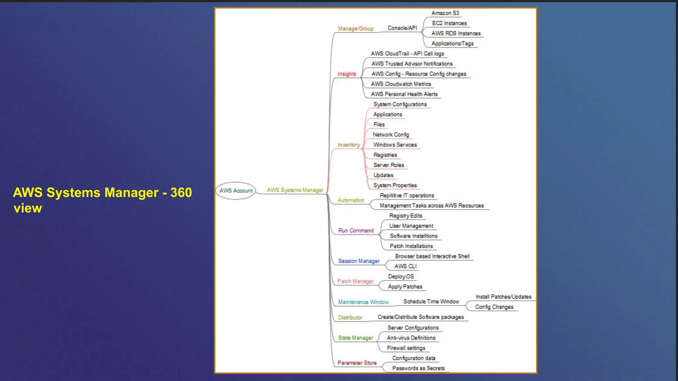
Task: Click EC2 Instances leaf
Action: coord(449,23)
